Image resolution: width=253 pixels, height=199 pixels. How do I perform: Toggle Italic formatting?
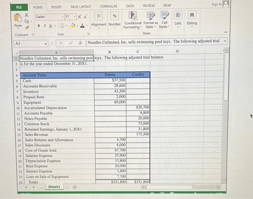pyautogui.click(x=45, y=26)
